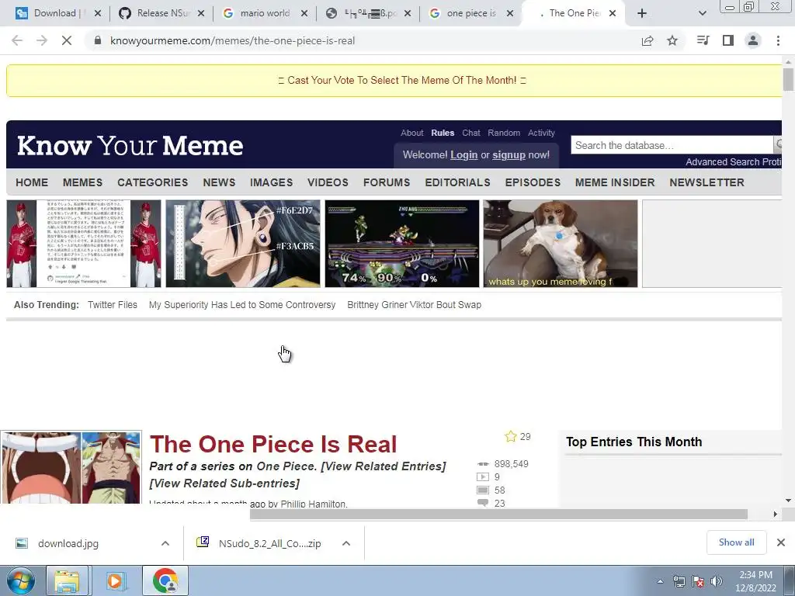Click the address bar URL
This screenshot has height=596, width=795.
click(x=232, y=40)
